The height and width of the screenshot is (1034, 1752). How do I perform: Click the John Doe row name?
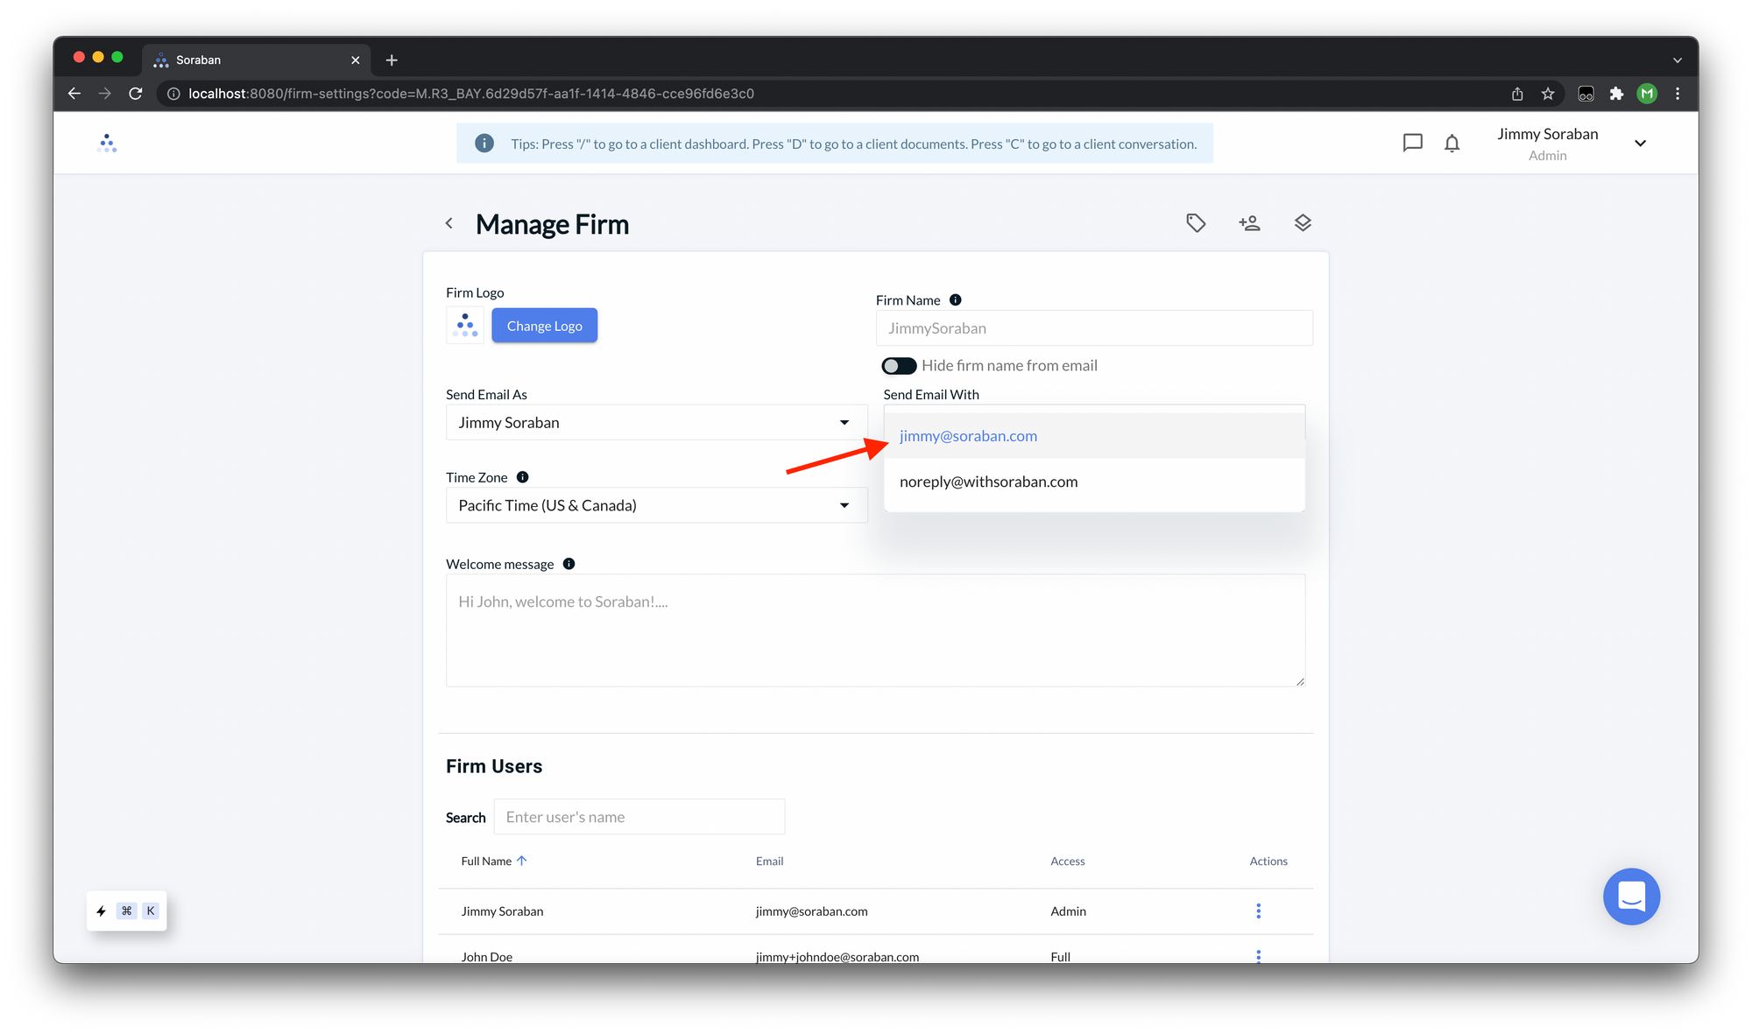(x=487, y=957)
